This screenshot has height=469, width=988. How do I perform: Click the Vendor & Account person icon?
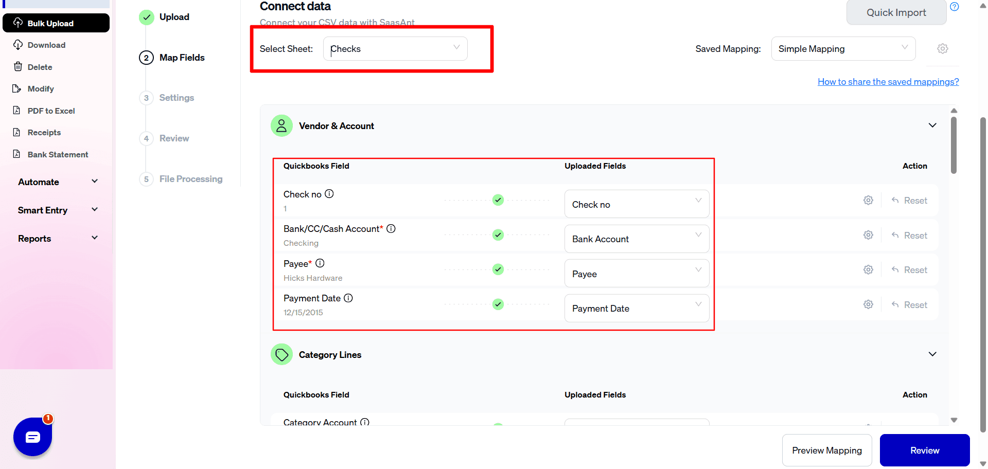[x=281, y=126]
